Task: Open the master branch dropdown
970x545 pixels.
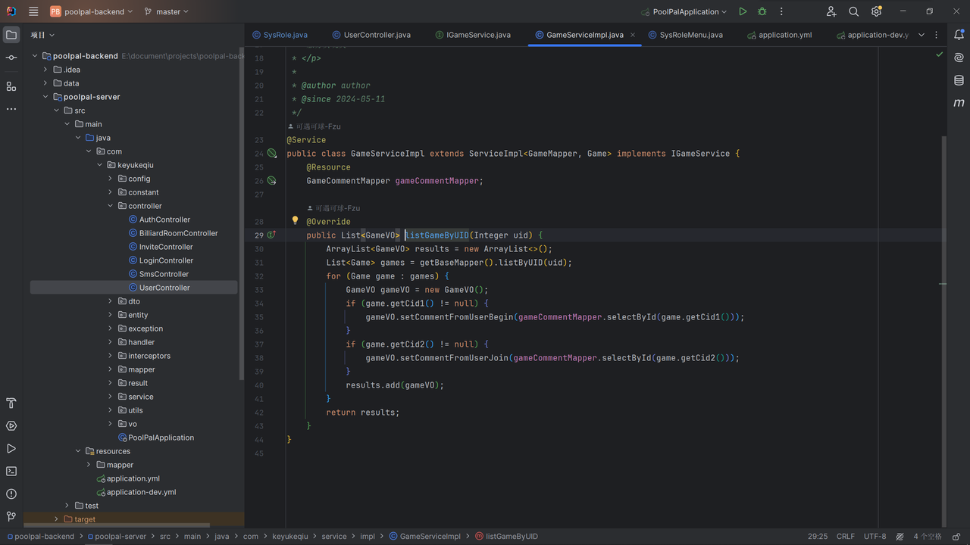Action: pos(167,11)
